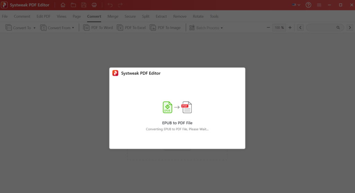Select the Convert tab
The image size is (355, 193).
(x=94, y=16)
